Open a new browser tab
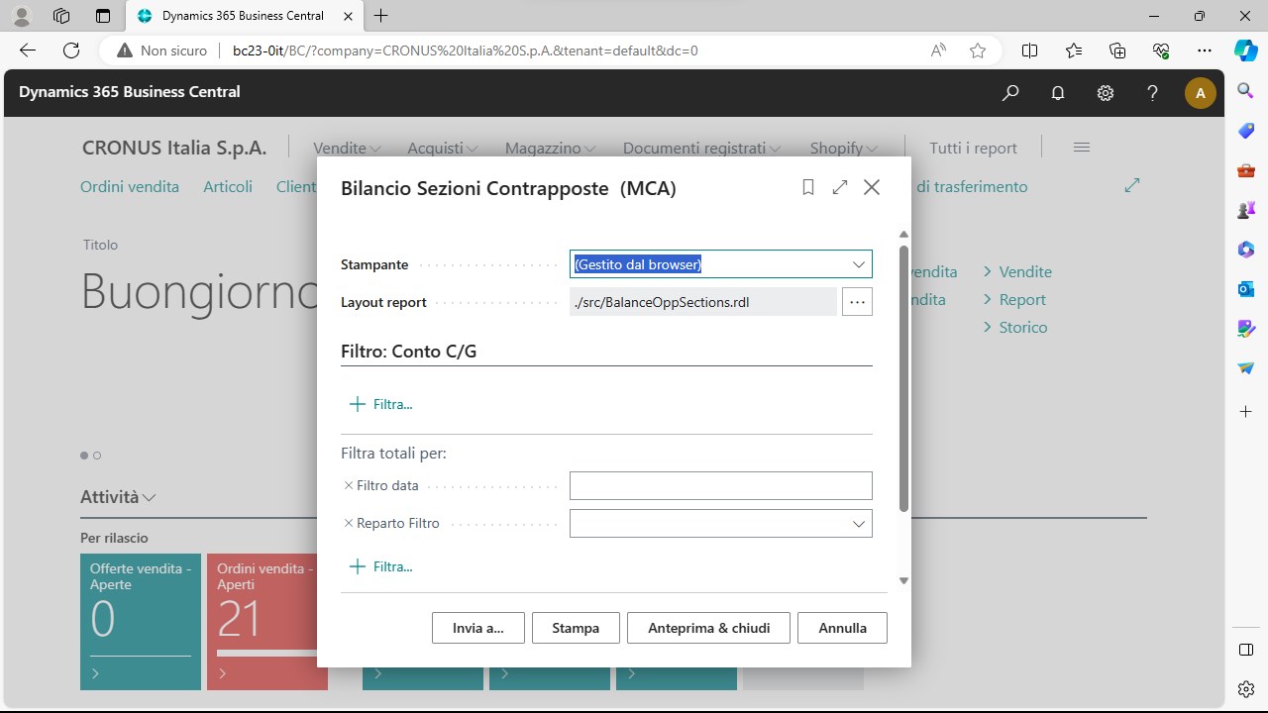The image size is (1268, 713). coord(381,16)
